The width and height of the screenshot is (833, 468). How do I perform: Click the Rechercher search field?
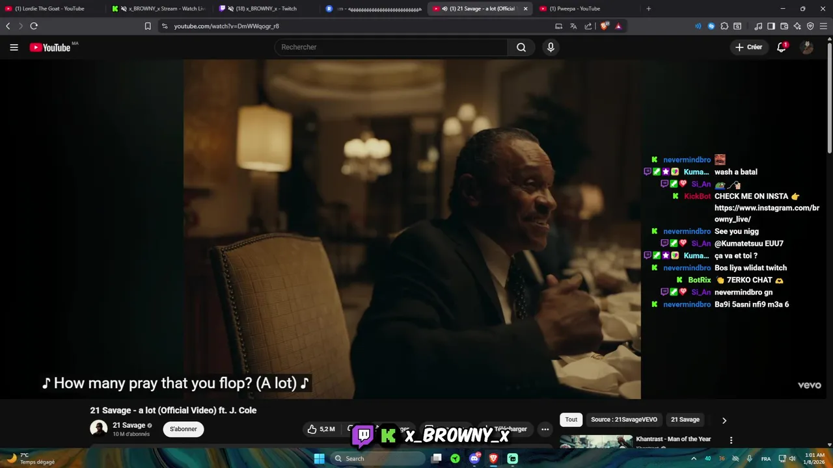[x=391, y=47]
